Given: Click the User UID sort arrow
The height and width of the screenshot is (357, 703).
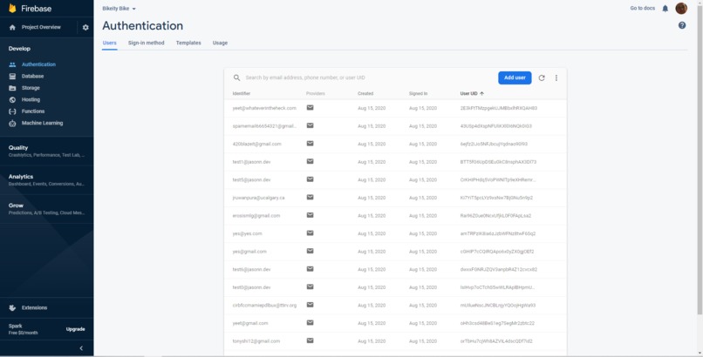Looking at the screenshot, I should [482, 93].
